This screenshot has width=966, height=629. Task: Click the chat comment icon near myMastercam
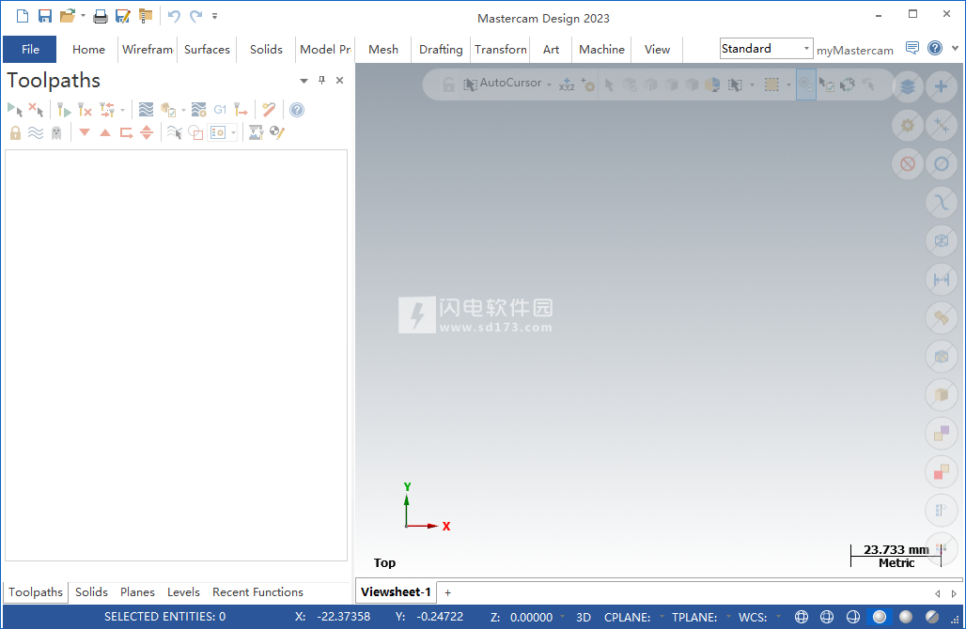coord(912,48)
